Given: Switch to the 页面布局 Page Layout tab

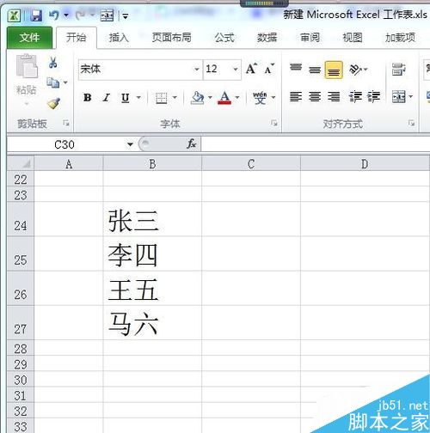Looking at the screenshot, I should click(x=171, y=38).
